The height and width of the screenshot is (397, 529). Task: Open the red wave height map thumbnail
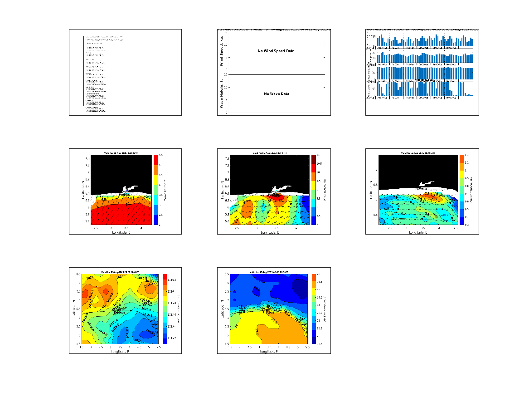click(125, 191)
